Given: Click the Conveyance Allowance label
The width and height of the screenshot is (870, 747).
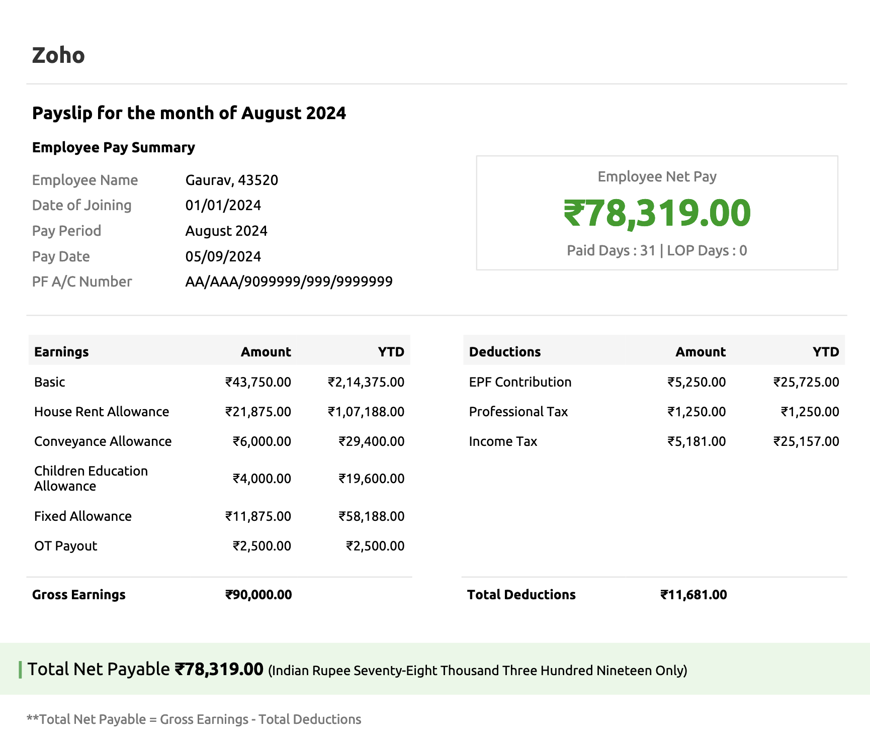Looking at the screenshot, I should pyautogui.click(x=103, y=441).
